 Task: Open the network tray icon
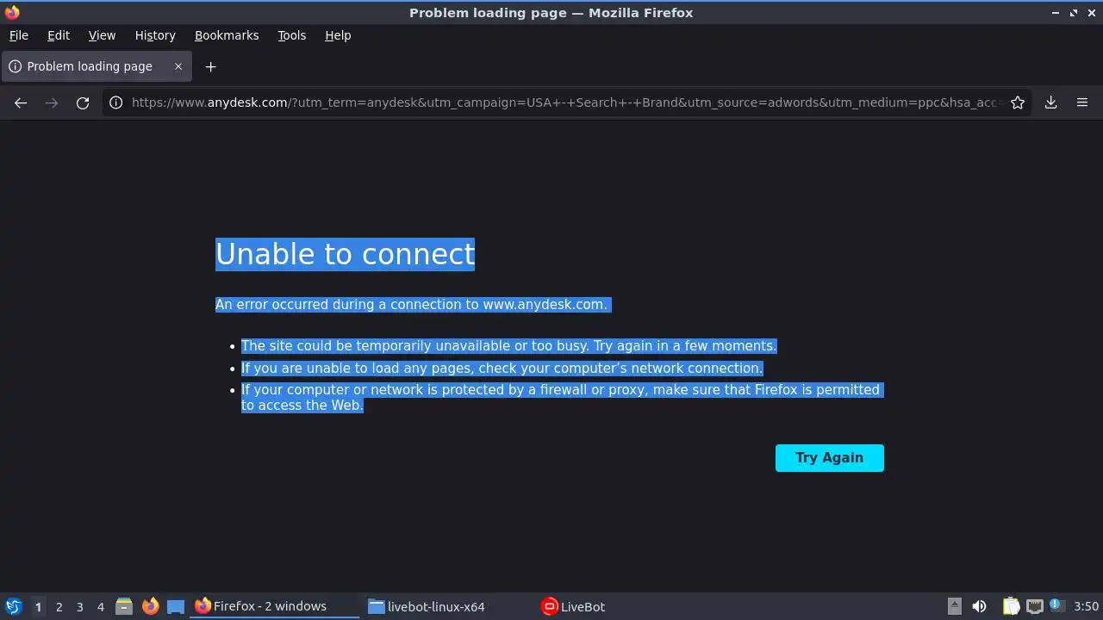click(1035, 607)
